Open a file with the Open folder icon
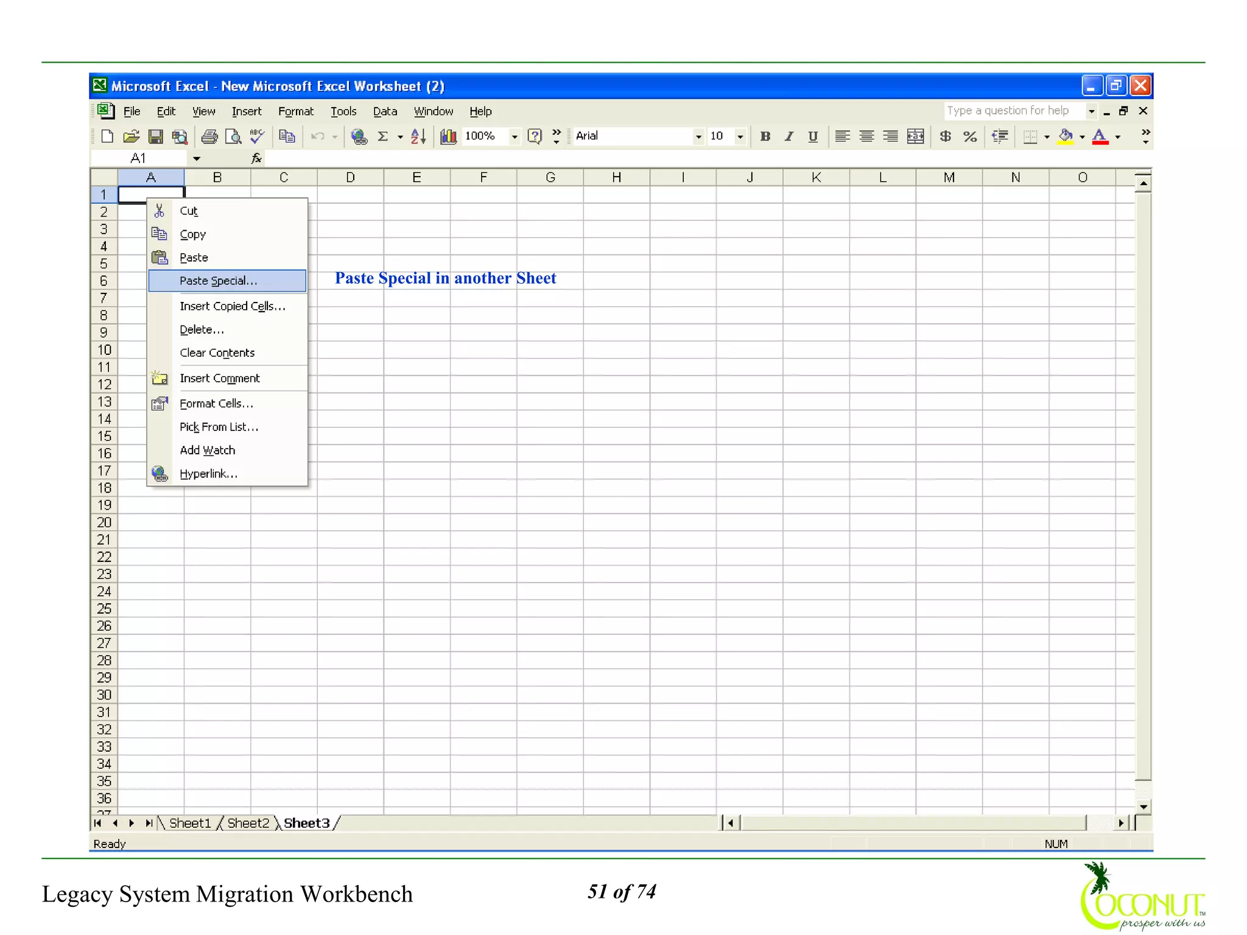1247x935 pixels. (x=131, y=136)
